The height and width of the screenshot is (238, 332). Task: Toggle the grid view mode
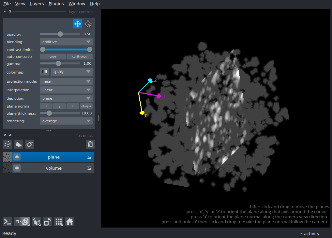(x=59, y=222)
